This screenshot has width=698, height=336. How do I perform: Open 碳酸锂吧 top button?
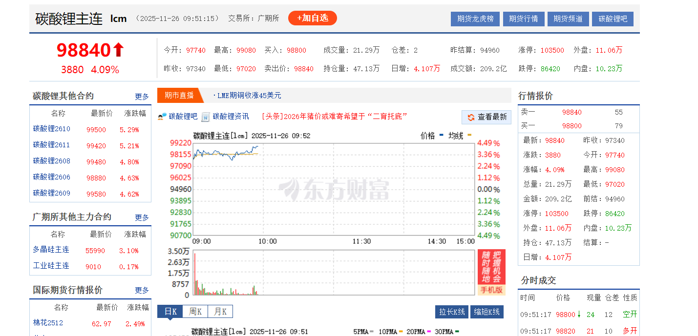[x=613, y=19]
